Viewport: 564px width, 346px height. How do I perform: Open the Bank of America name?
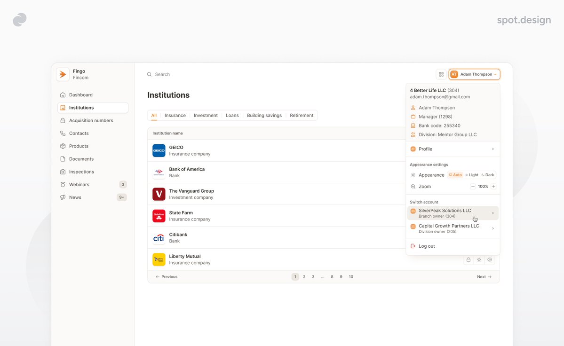[x=187, y=169]
